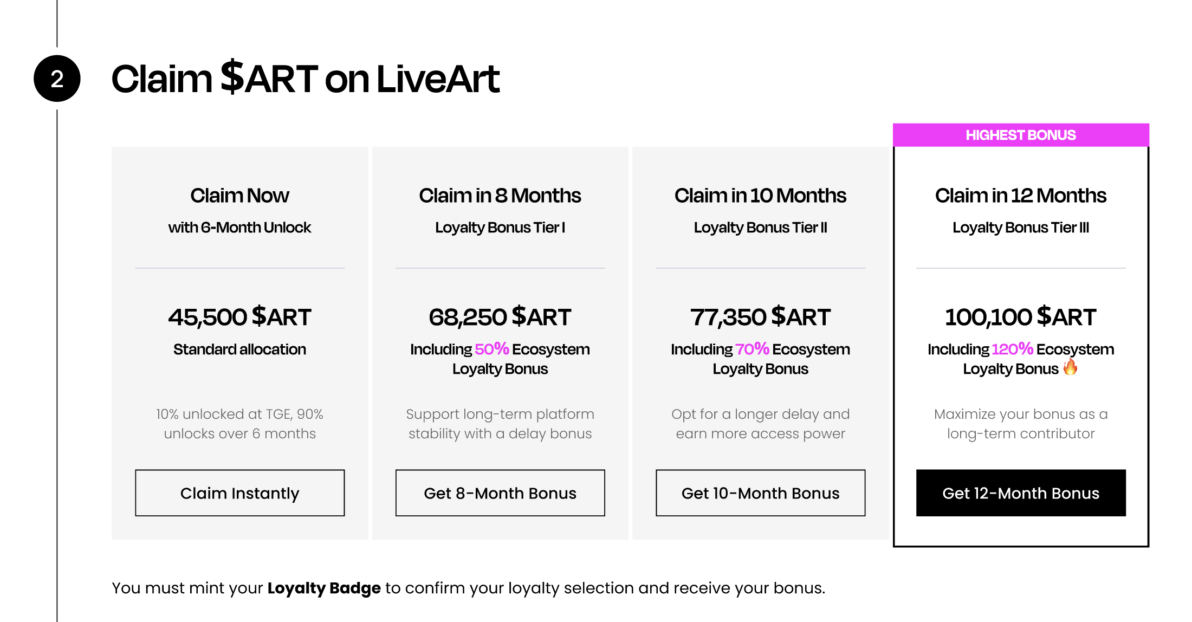
Task: Click the Get 8-Month Bonus button
Action: [x=500, y=493]
